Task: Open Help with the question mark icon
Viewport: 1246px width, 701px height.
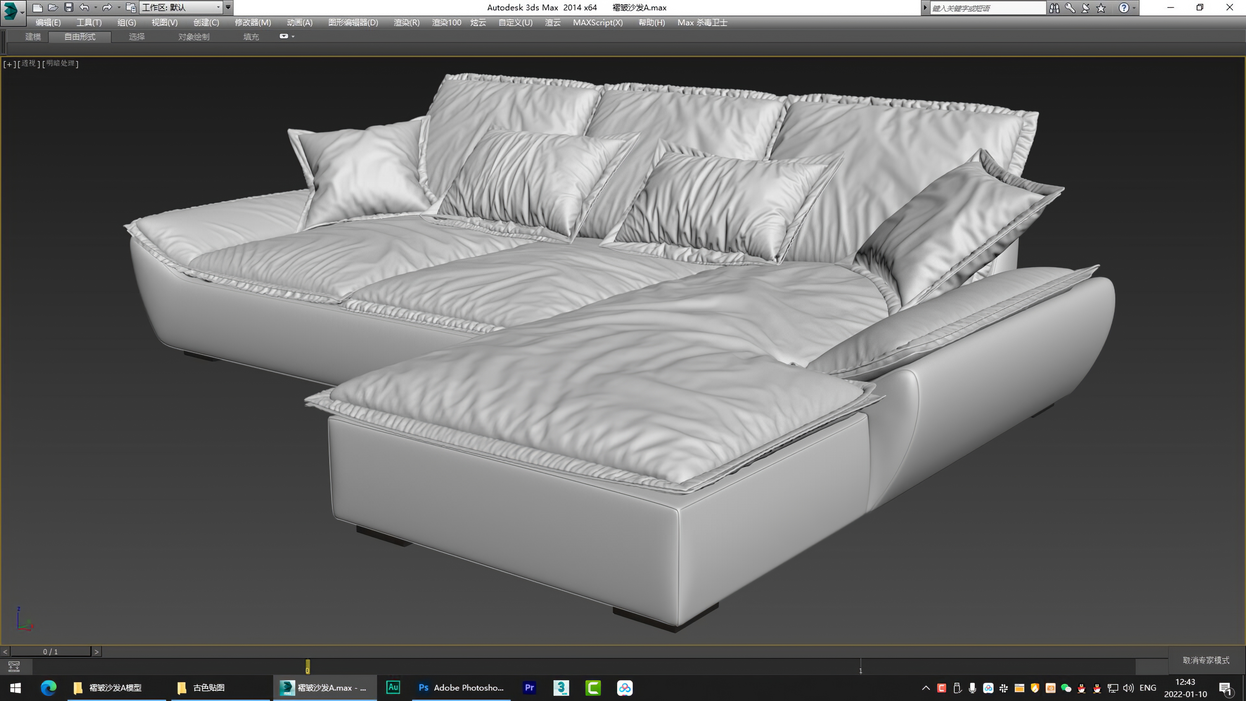Action: pyautogui.click(x=1125, y=8)
